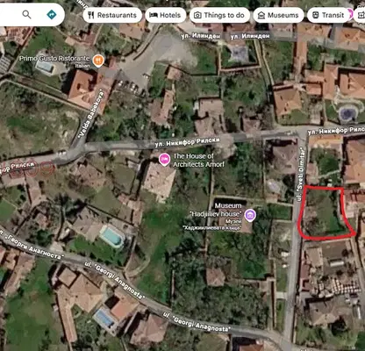
Task: Select the Restaurants filter chip
Action: (112, 15)
